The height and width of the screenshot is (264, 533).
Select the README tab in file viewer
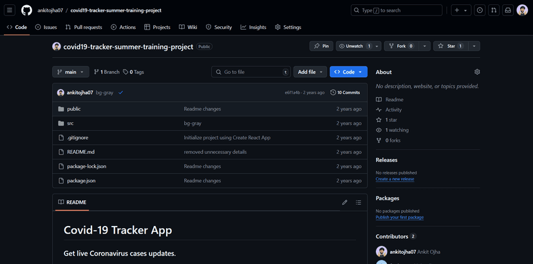(x=72, y=202)
